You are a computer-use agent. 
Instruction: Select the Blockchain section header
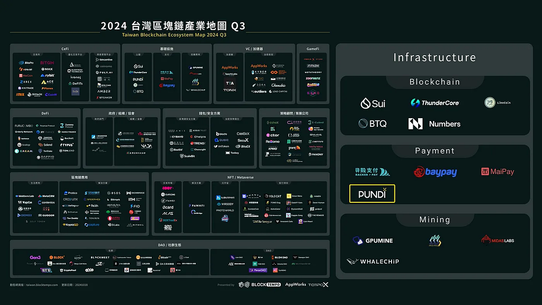pos(434,82)
